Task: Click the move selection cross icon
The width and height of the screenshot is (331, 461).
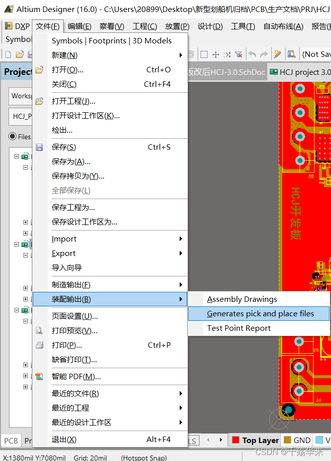Action: (x=216, y=54)
